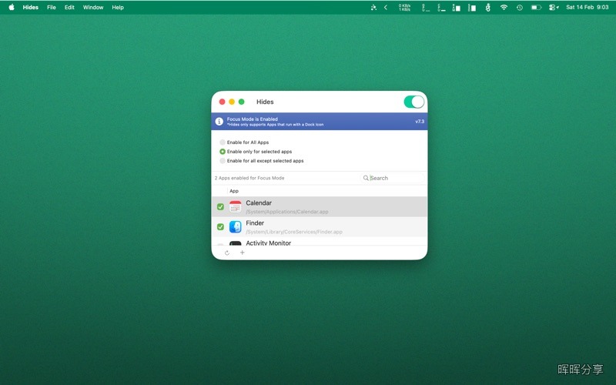Select Enable for all except selected apps
The image size is (616, 385).
(223, 161)
